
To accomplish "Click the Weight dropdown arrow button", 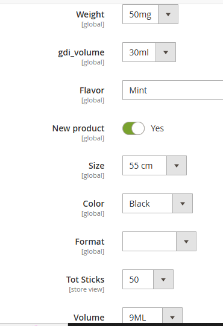I will [x=168, y=14].
